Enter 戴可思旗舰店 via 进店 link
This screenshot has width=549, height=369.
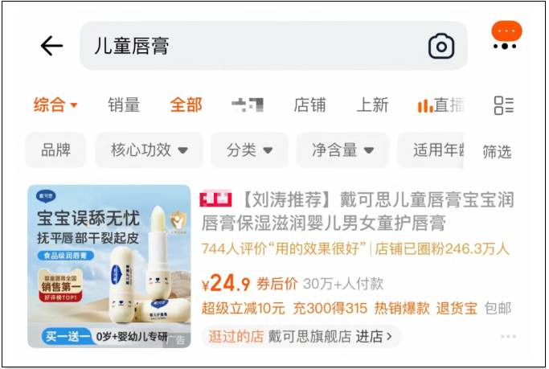pyautogui.click(x=374, y=336)
